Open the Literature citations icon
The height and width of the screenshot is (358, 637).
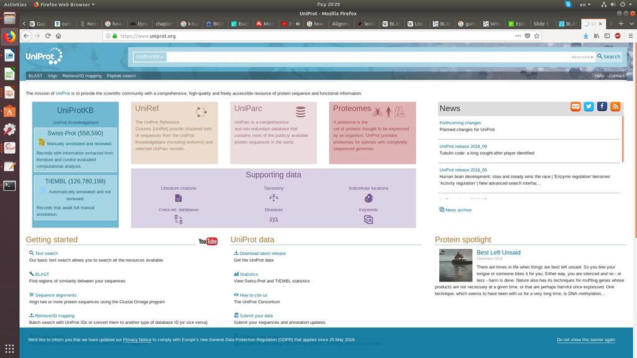179,198
